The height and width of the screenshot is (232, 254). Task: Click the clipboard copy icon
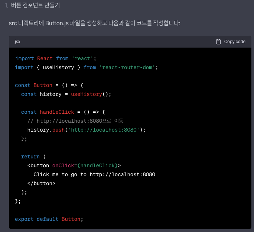(218, 42)
